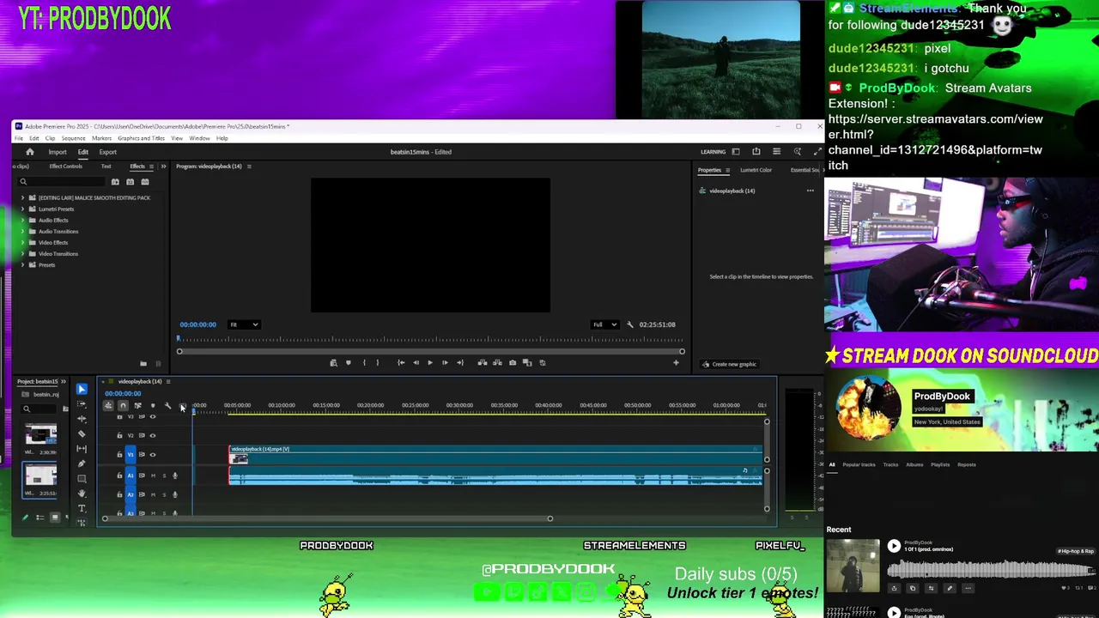Switch to Export workspace tab
The width and height of the screenshot is (1099, 618).
[x=107, y=152]
